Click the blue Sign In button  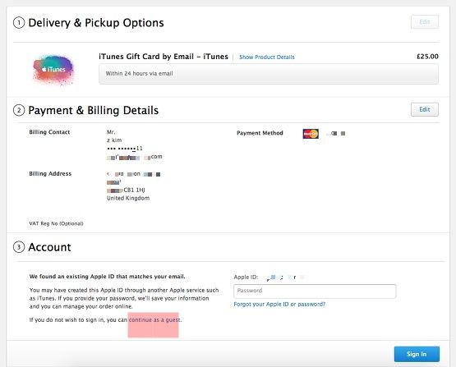pyautogui.click(x=417, y=354)
